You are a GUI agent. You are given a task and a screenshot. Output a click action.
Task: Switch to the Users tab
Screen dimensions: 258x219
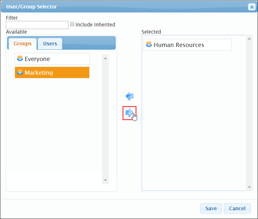[50, 43]
